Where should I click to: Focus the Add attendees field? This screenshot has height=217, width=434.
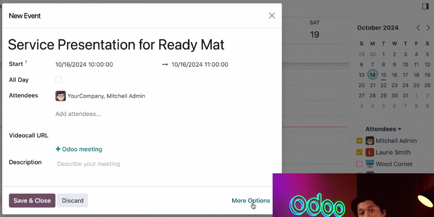click(x=78, y=114)
